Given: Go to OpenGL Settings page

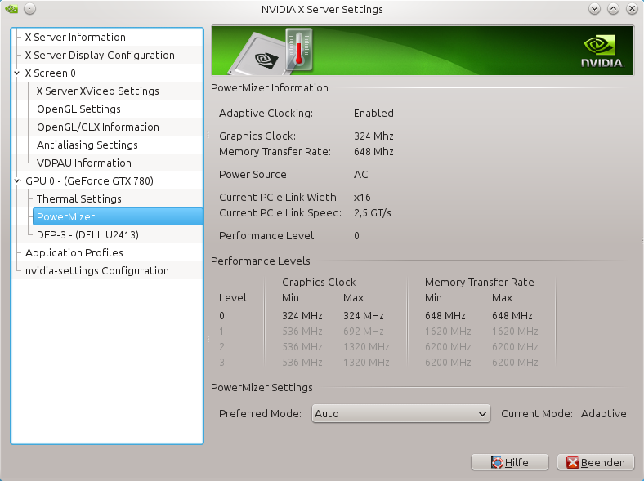Looking at the screenshot, I should click(x=78, y=109).
